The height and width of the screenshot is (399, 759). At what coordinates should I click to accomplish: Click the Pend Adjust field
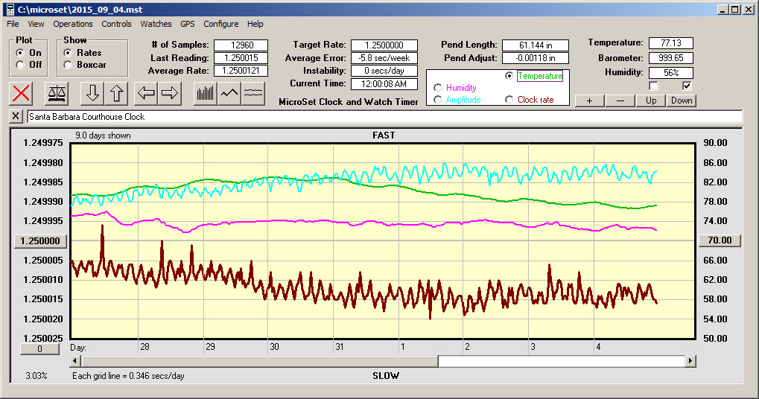click(x=536, y=58)
